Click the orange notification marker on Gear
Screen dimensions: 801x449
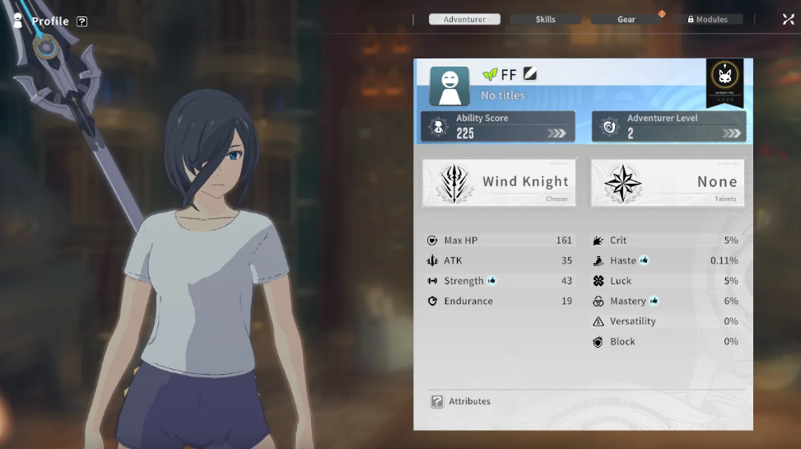(x=662, y=14)
